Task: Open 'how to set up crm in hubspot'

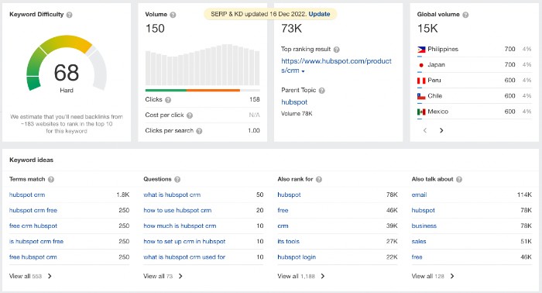Action: click(184, 242)
